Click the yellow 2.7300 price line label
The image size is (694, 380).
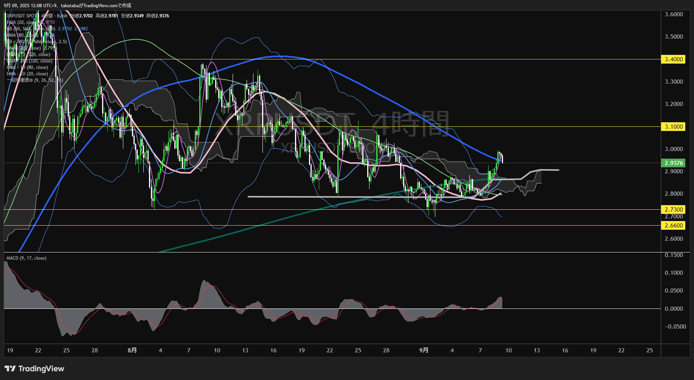[673, 210]
